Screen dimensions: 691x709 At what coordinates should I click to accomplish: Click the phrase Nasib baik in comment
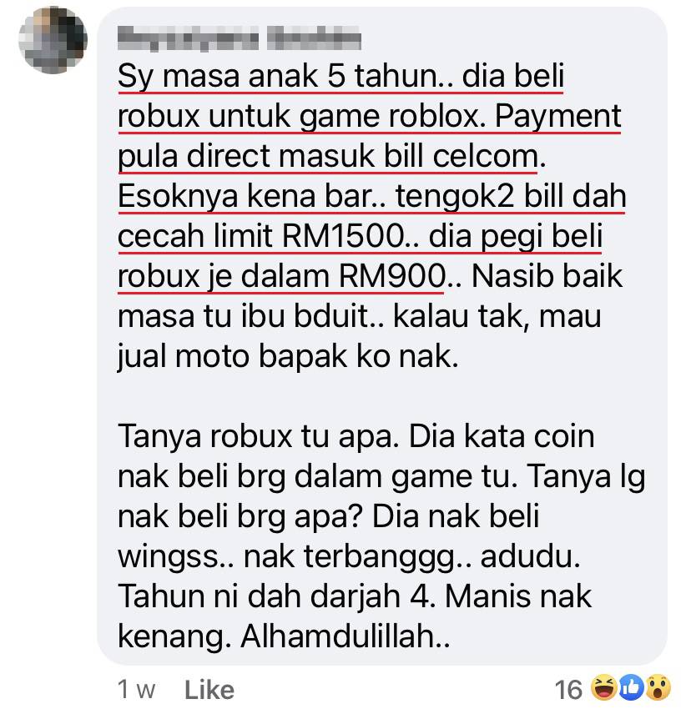pyautogui.click(x=547, y=276)
